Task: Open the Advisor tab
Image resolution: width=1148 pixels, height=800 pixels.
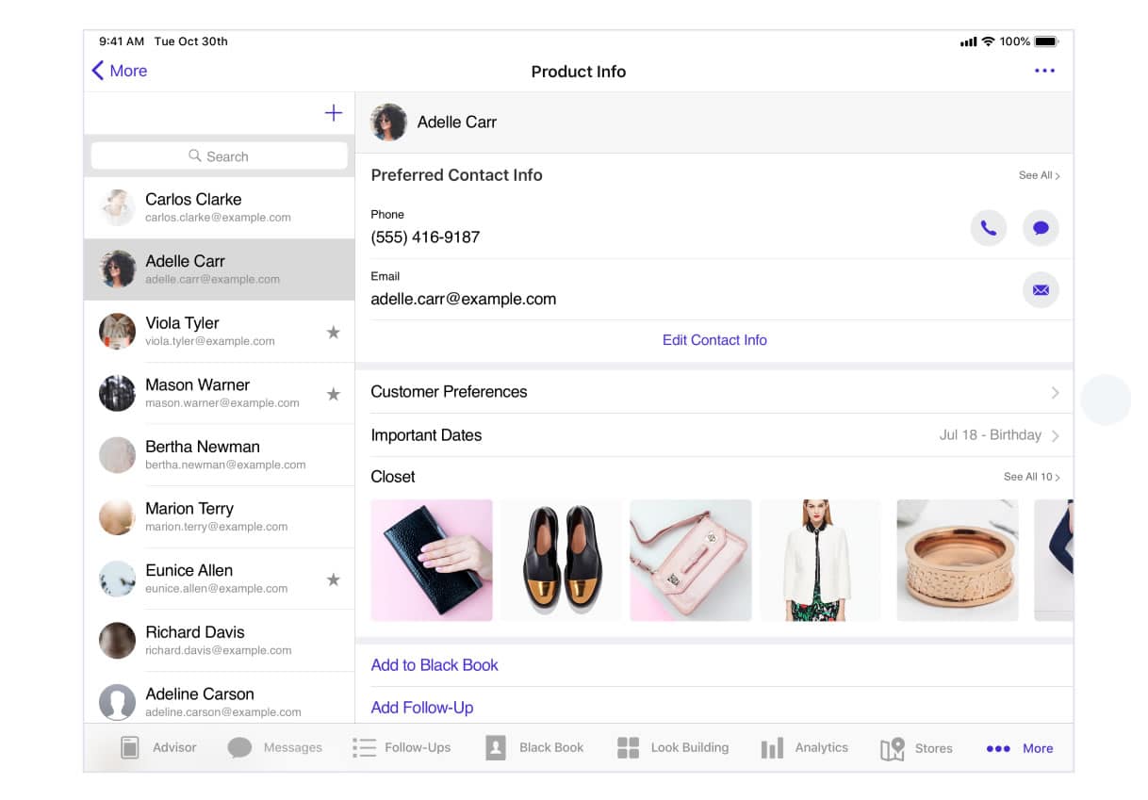Action: pos(158,748)
